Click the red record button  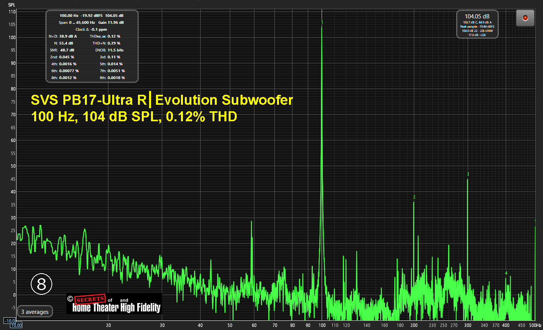click(x=525, y=18)
